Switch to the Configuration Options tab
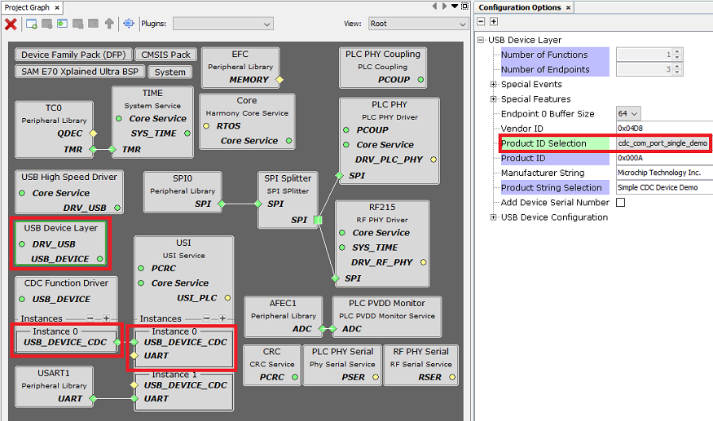The image size is (713, 421). coord(519,7)
